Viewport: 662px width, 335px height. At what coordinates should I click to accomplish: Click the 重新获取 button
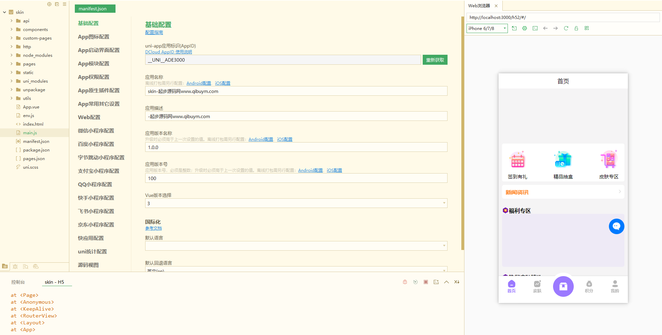[x=435, y=60]
